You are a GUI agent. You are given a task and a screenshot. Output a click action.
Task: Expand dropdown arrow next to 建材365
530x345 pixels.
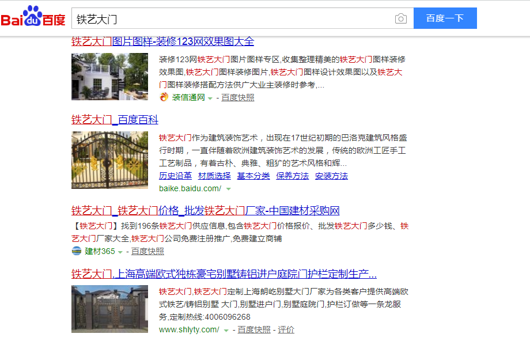click(120, 252)
